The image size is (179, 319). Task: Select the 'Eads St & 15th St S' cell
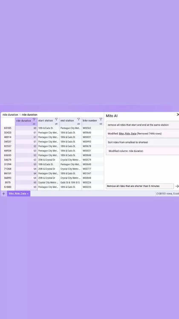pyautogui.click(x=71, y=182)
